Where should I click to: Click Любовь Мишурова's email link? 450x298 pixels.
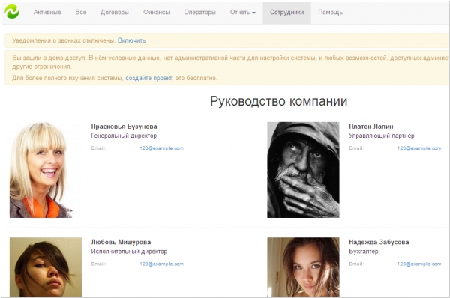161,264
